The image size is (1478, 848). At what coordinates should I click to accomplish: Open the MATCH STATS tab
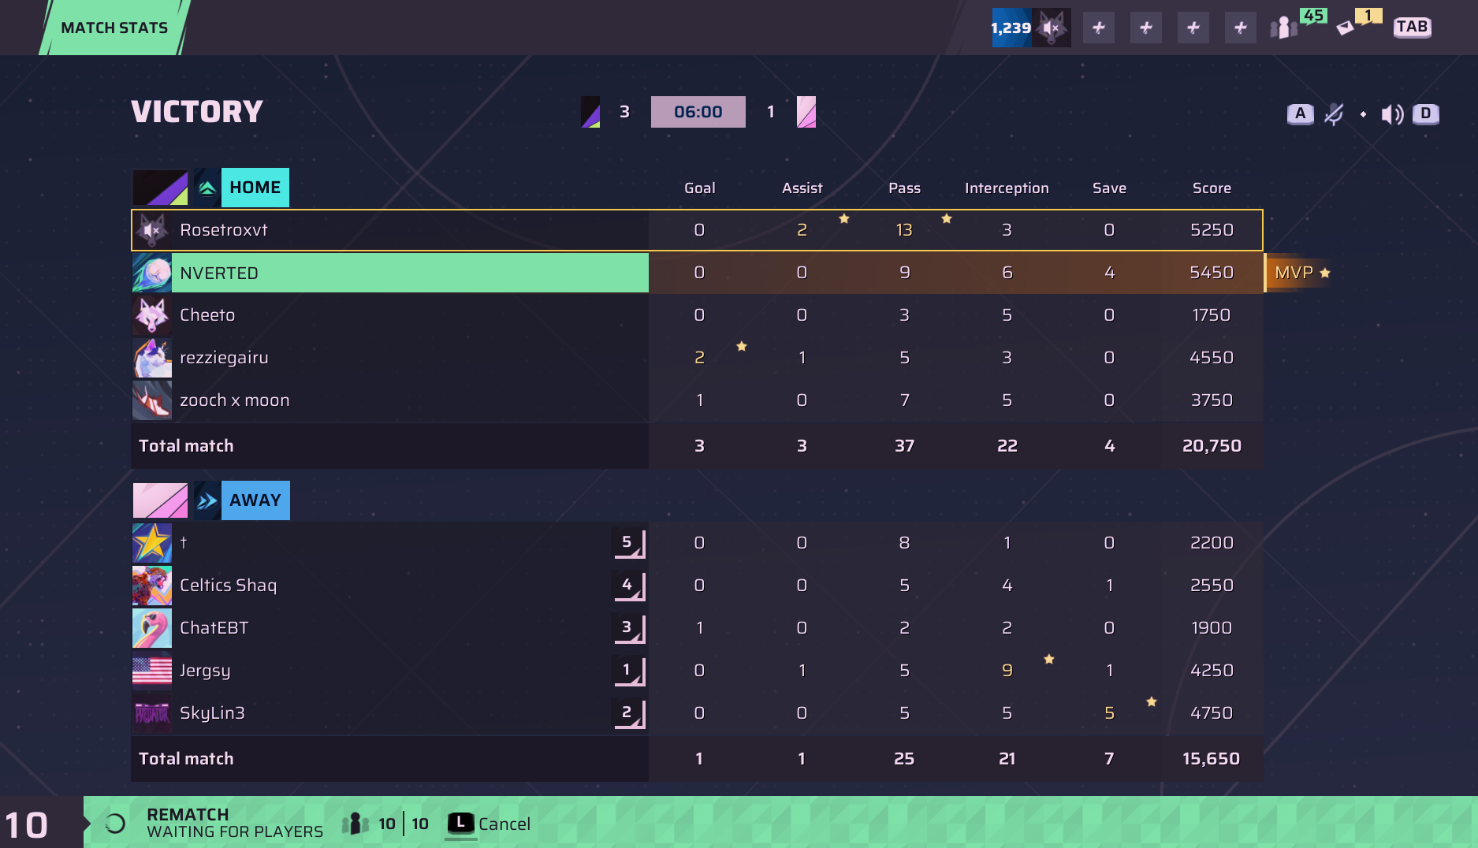point(114,28)
